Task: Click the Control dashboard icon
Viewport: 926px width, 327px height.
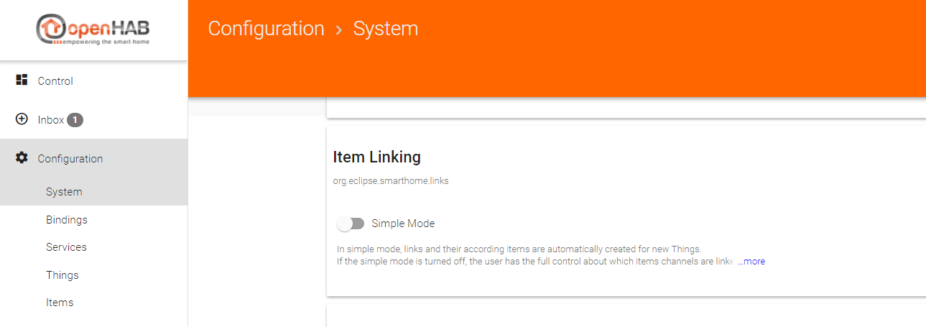Action: coord(22,80)
